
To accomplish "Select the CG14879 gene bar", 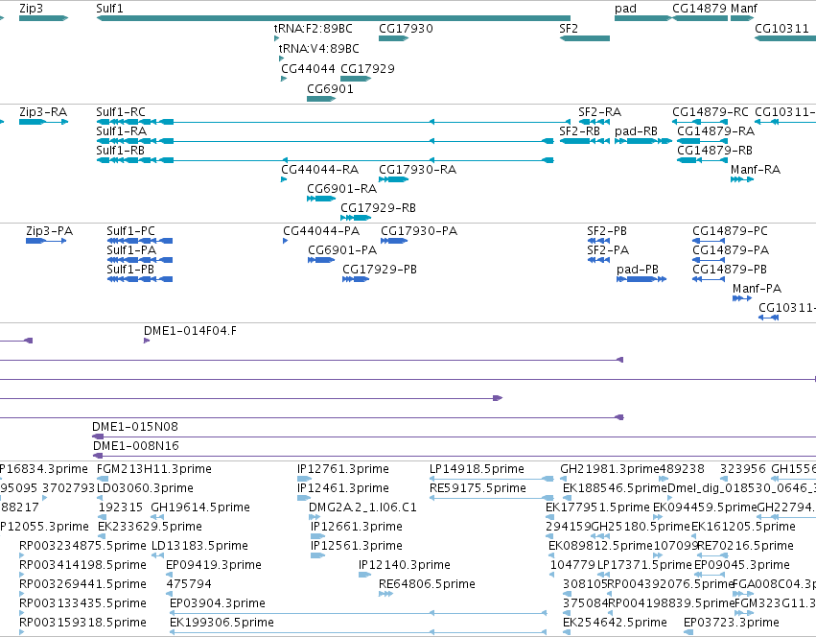I will [x=700, y=18].
